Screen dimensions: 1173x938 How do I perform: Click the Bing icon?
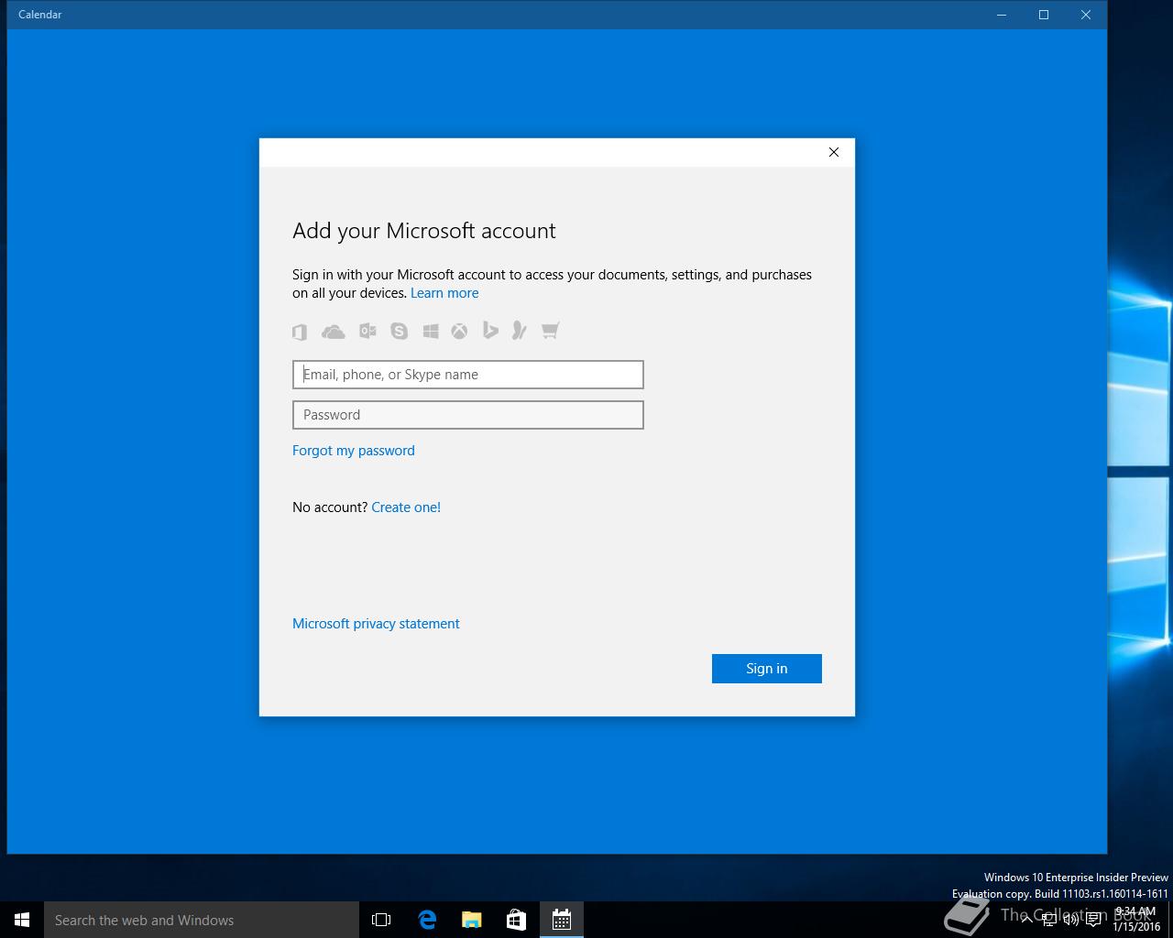point(490,331)
